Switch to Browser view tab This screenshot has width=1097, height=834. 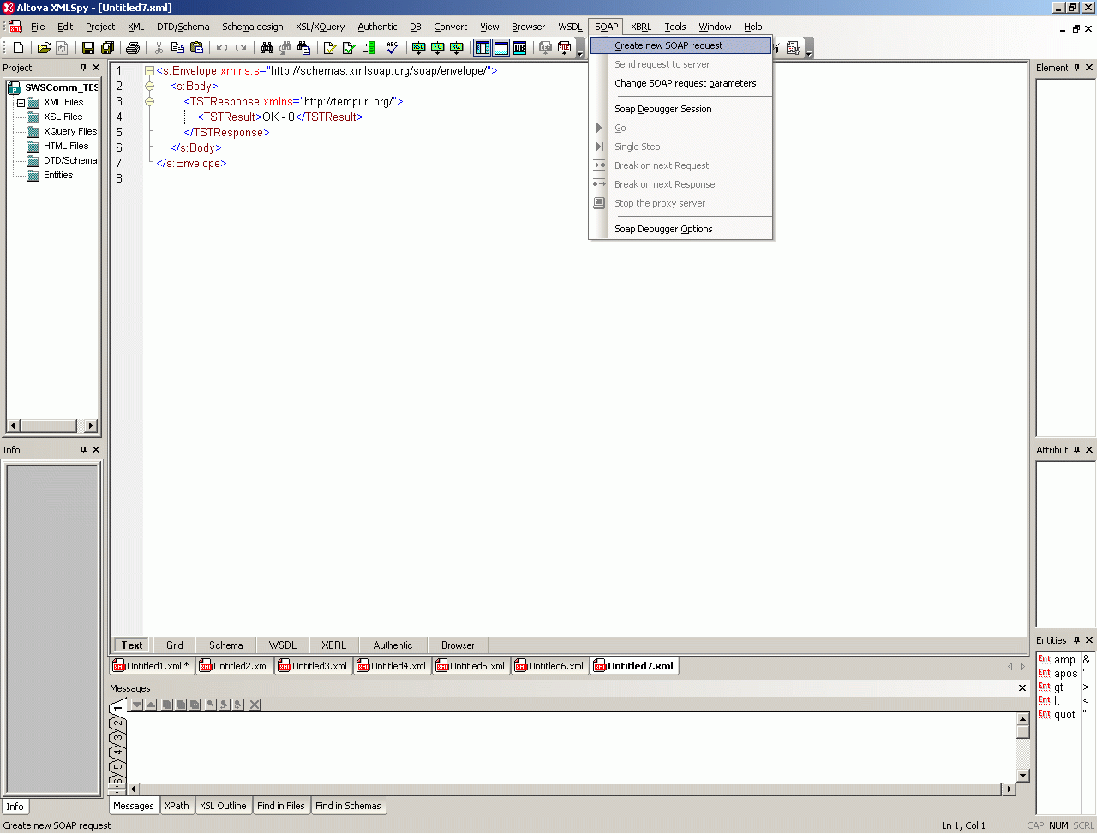coord(458,645)
